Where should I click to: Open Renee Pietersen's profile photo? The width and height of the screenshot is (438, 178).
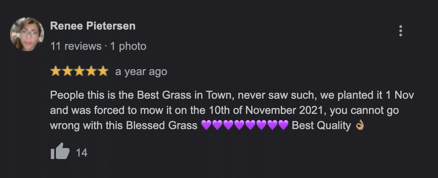27,34
